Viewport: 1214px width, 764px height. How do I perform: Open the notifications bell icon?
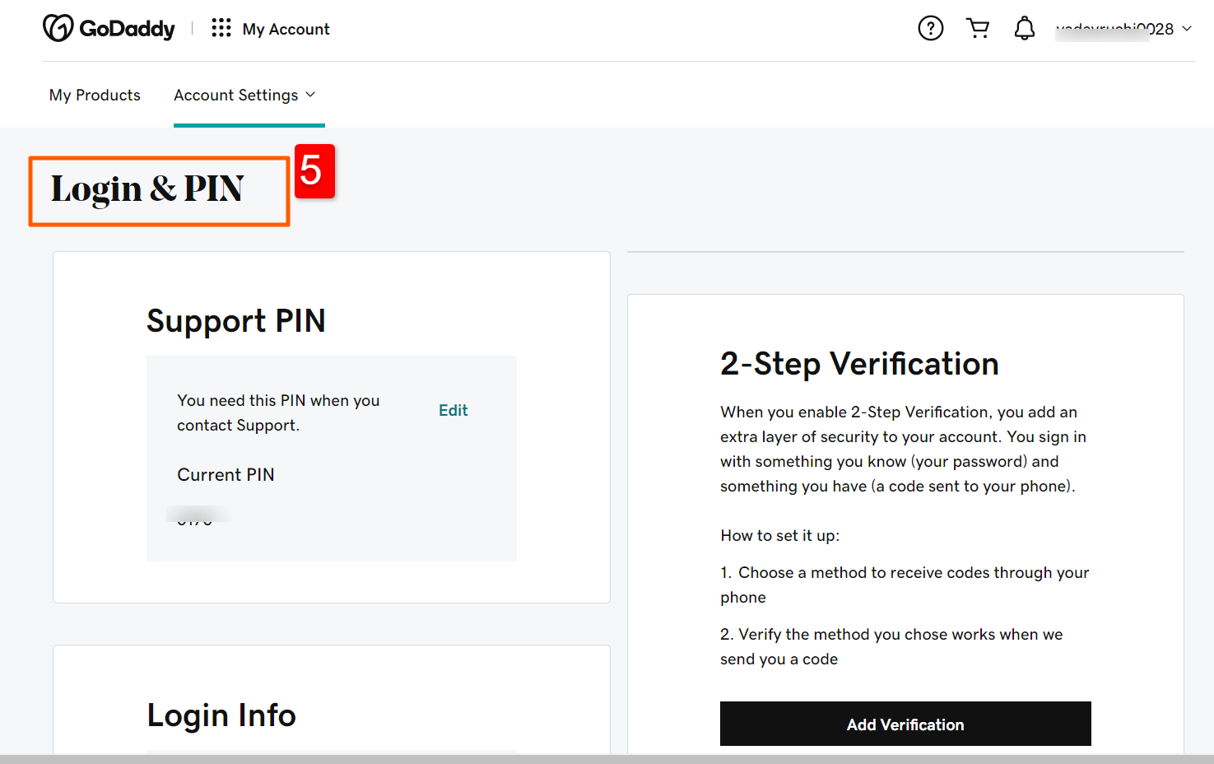pyautogui.click(x=1025, y=27)
